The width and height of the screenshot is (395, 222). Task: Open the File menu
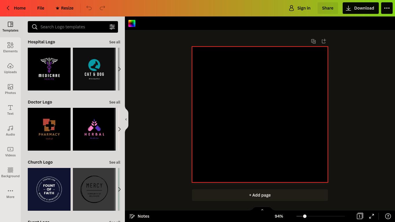(41, 8)
